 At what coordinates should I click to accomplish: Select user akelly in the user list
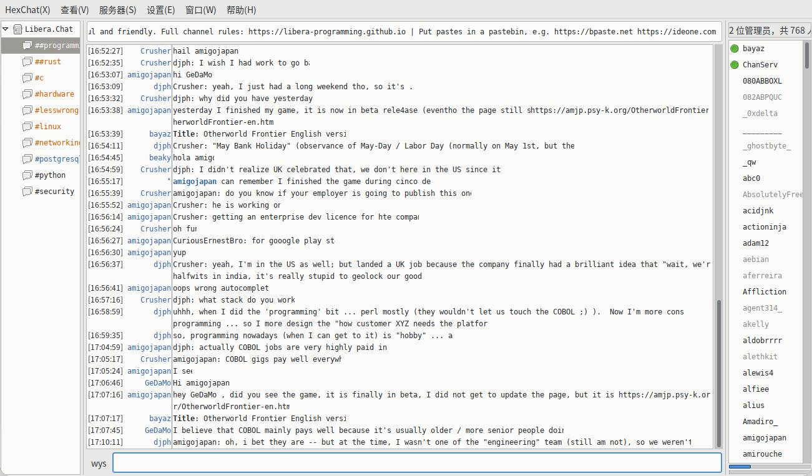(756, 324)
